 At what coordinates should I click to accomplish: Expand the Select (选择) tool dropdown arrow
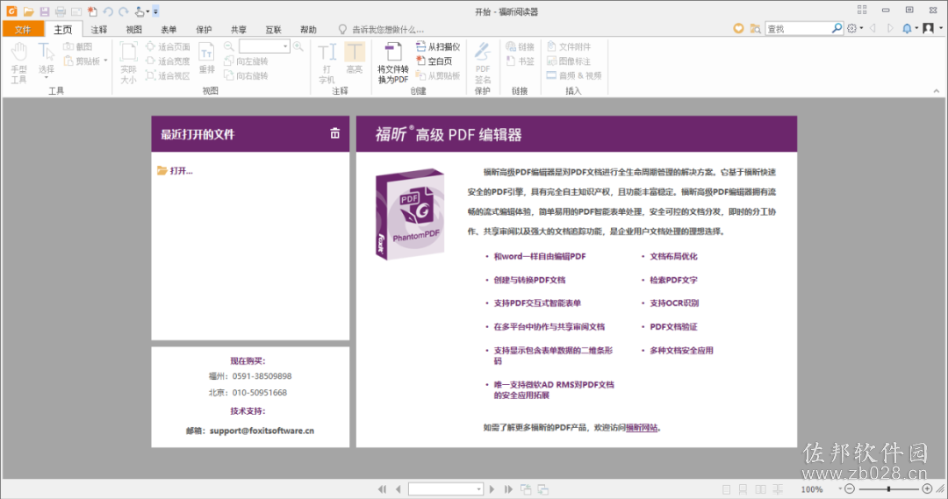point(46,78)
